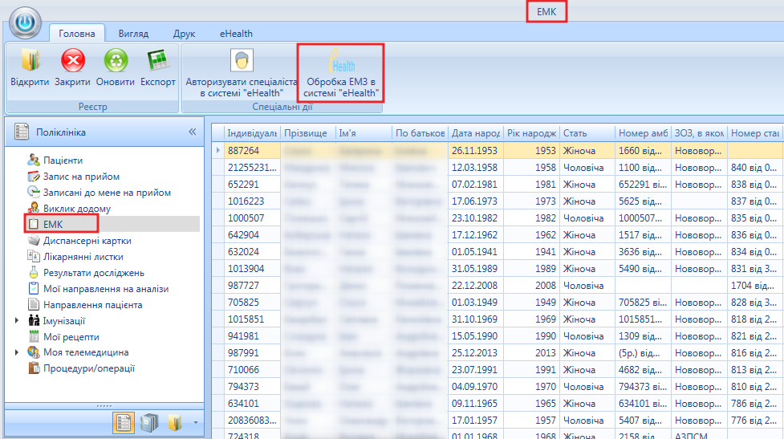Viewport: 784px width, 439px height.
Task: Sort by ЗОЗ column header
Action: click(x=699, y=133)
